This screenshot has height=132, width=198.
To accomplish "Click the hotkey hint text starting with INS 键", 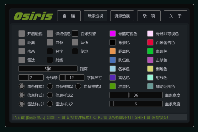I will point(91,118).
